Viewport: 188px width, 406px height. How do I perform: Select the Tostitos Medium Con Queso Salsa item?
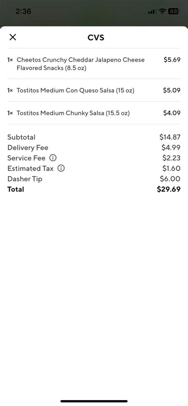click(x=94, y=90)
